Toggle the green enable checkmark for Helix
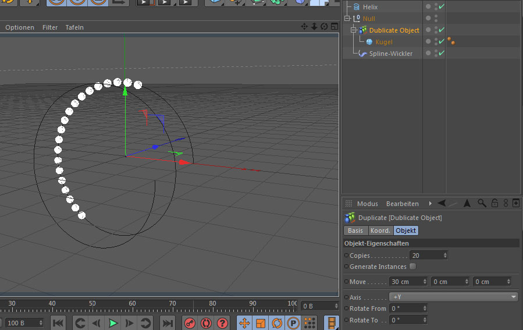This screenshot has height=330, width=523. pos(442,7)
